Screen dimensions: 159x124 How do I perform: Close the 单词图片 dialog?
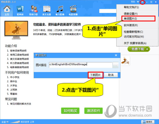[116, 55]
